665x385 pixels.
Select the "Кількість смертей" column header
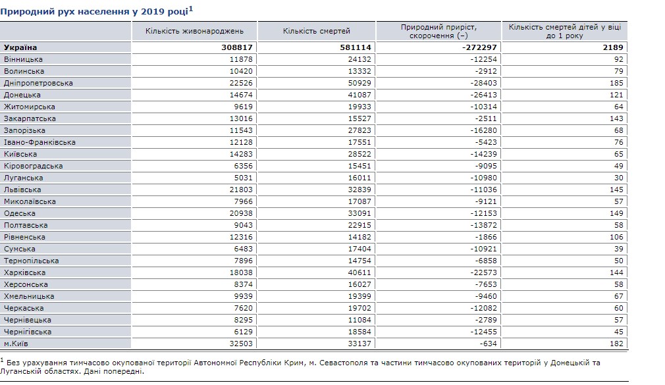pyautogui.click(x=317, y=31)
